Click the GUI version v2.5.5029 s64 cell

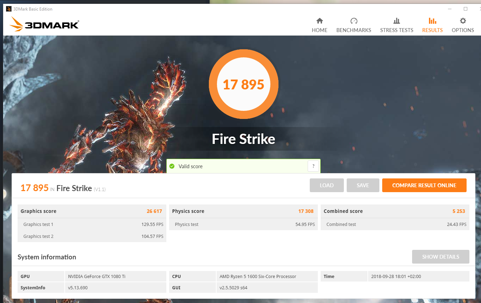[267, 288]
